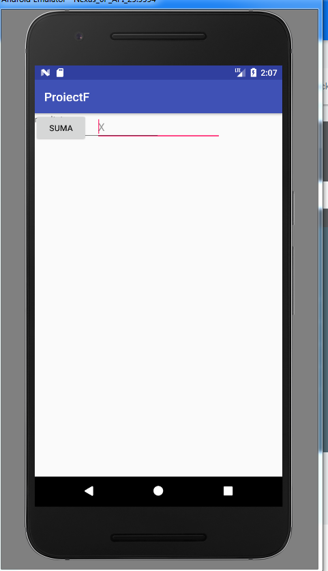Tap the circular home navigation button

[158, 491]
